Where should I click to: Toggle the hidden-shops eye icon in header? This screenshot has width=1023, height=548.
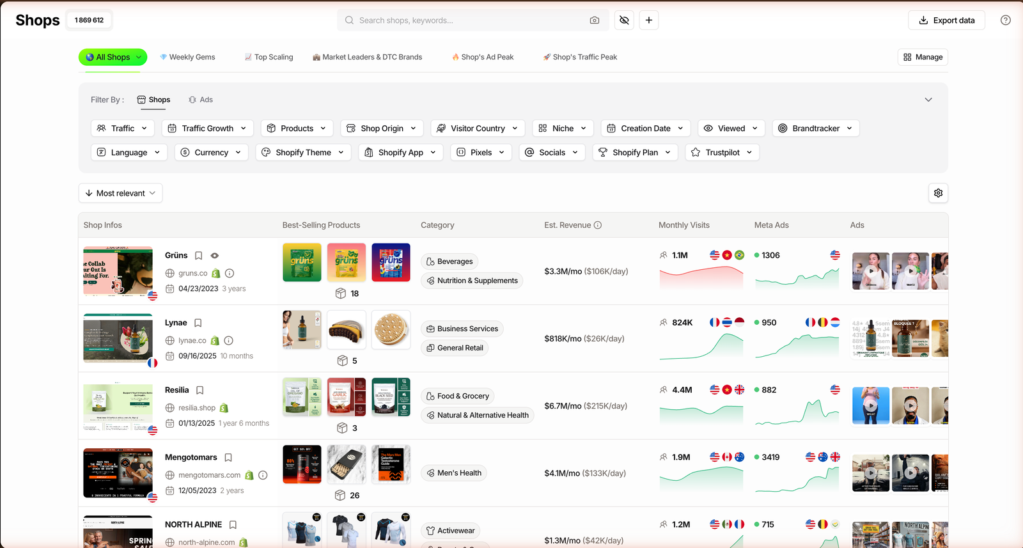click(625, 20)
